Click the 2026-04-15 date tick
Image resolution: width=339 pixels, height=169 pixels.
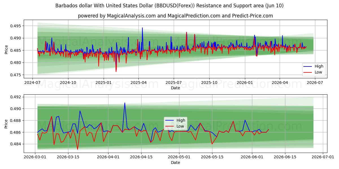pos(141,157)
